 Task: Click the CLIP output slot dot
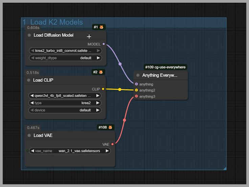[x=103, y=89]
